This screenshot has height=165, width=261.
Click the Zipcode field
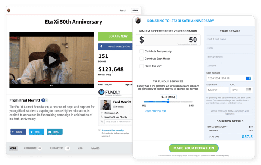(x=214, y=66)
